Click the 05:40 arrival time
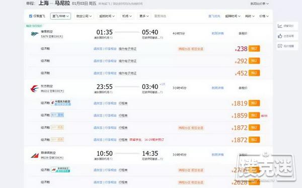 [150, 32]
